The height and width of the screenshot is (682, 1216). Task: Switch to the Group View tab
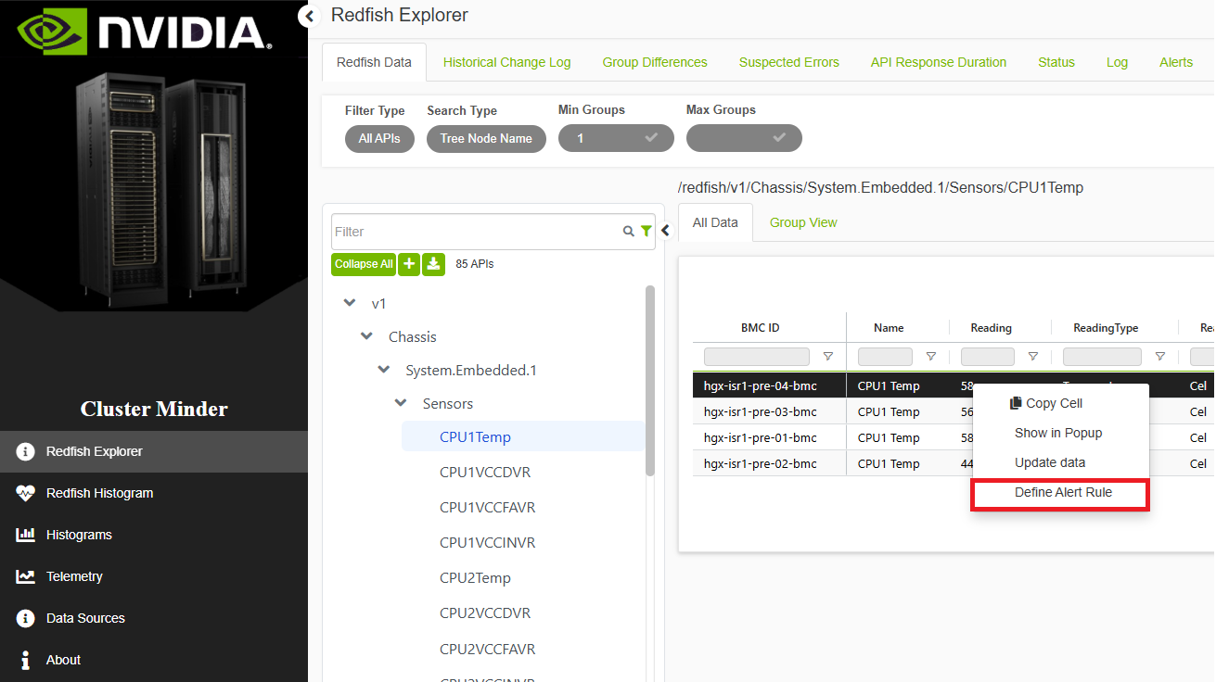[x=803, y=222]
